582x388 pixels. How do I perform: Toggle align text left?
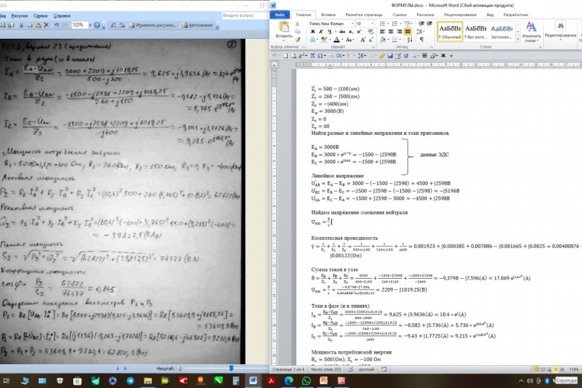click(382, 32)
